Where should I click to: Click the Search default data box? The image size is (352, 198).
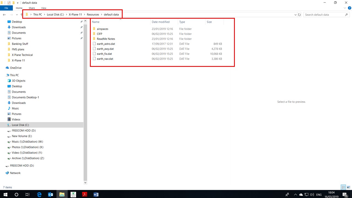(x=324, y=15)
